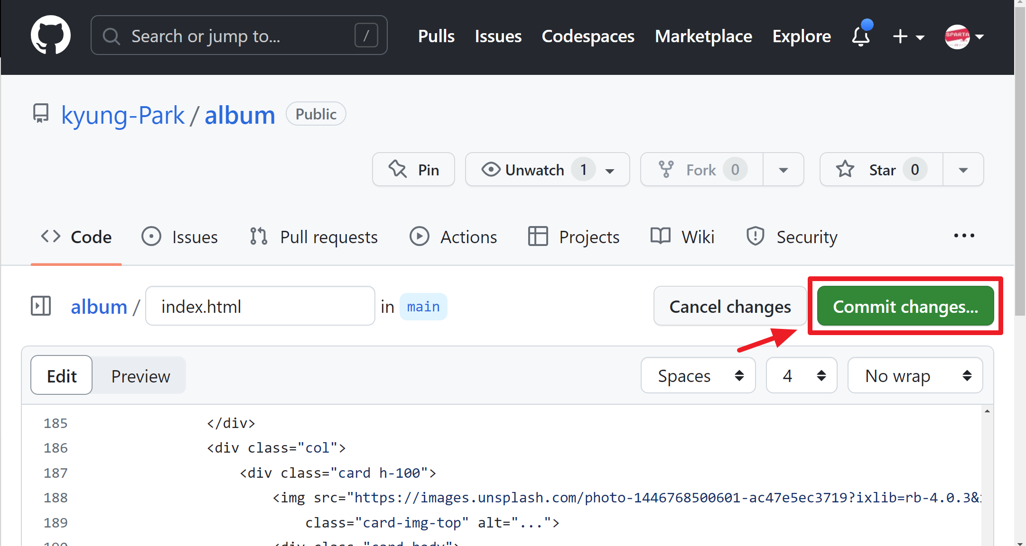Viewport: 1026px width, 546px height.
Task: Star the album repository
Action: (881, 170)
